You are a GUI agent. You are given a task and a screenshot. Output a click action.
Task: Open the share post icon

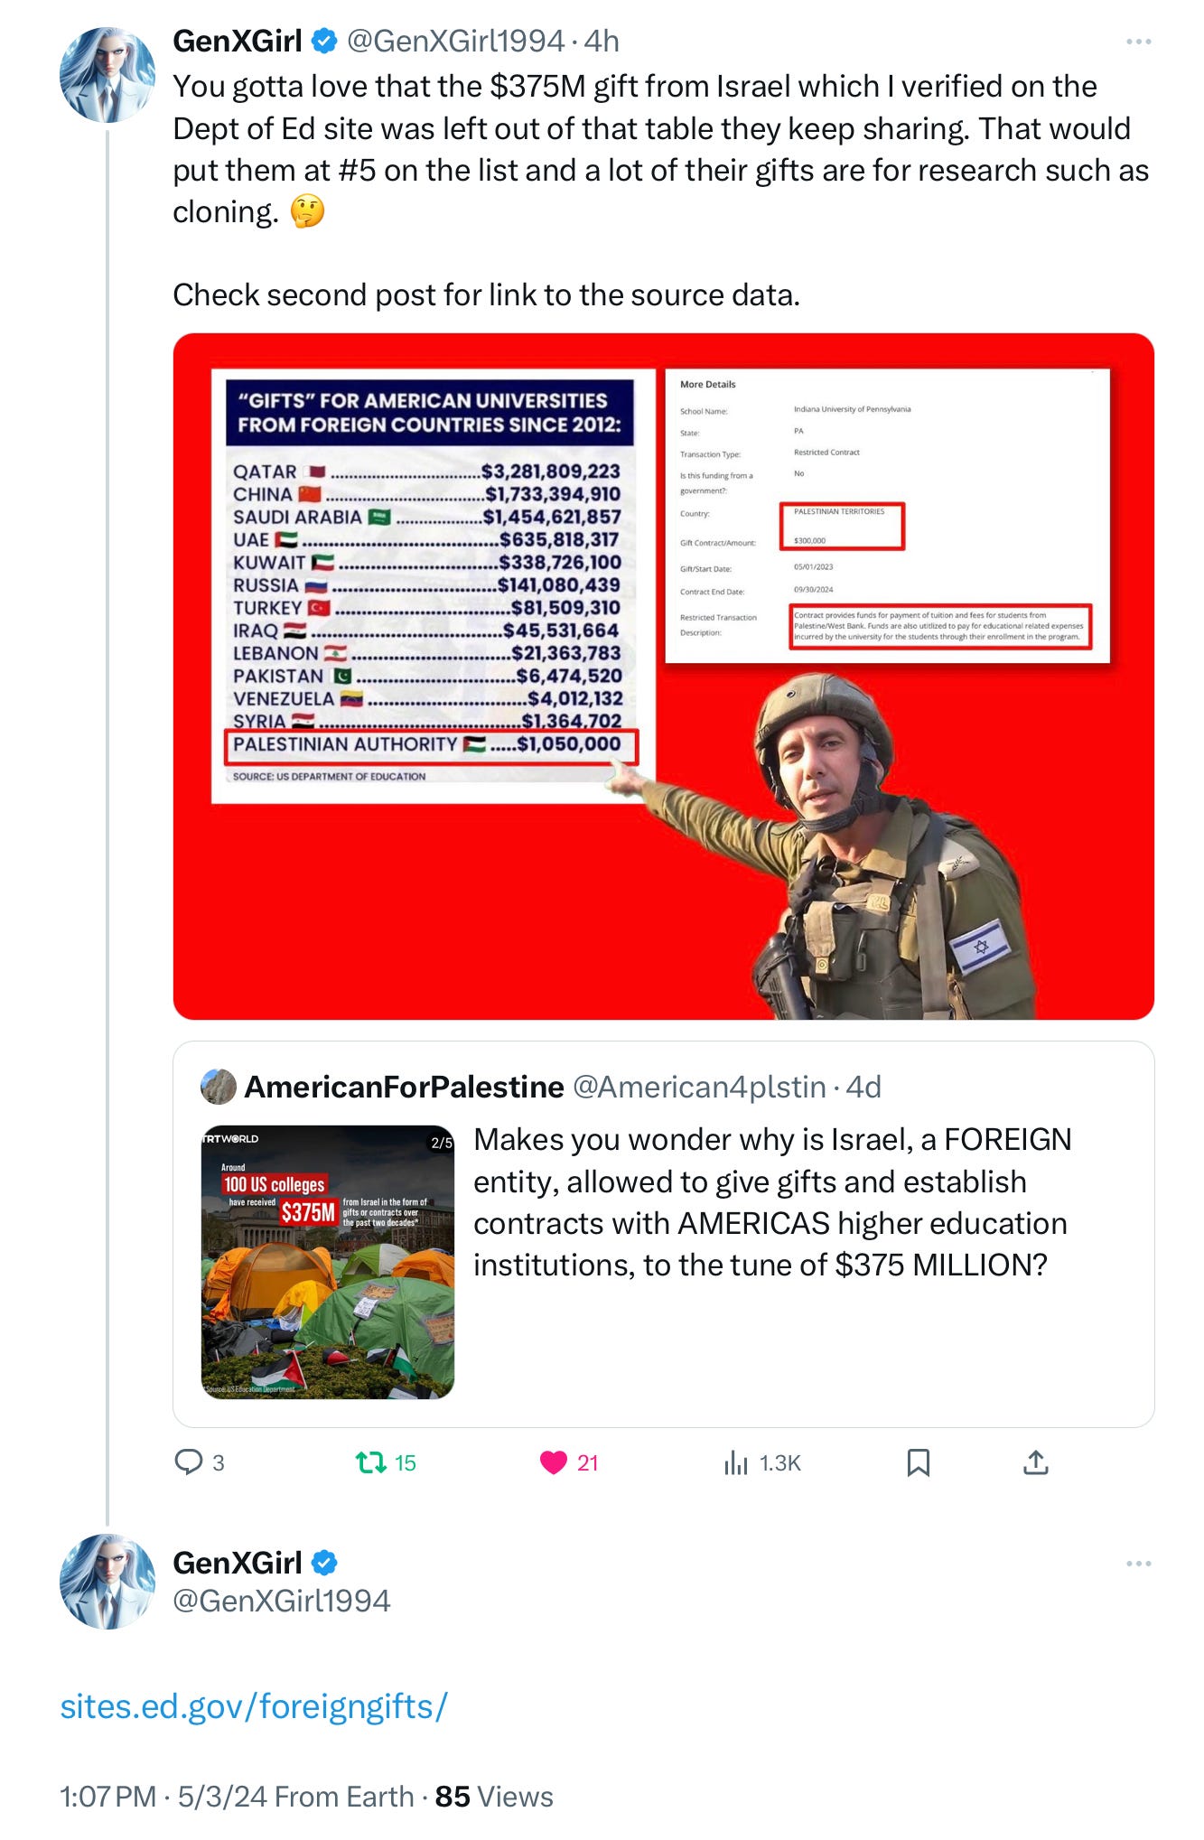pos(1035,1462)
